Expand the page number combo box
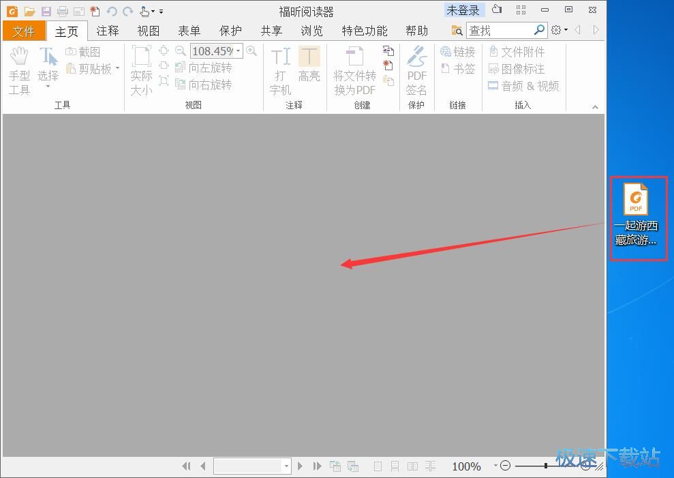The image size is (674, 478). [x=287, y=466]
